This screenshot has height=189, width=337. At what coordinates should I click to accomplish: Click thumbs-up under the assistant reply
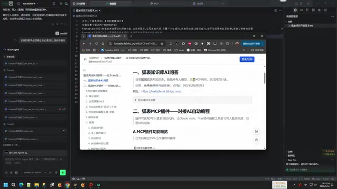click(53, 24)
